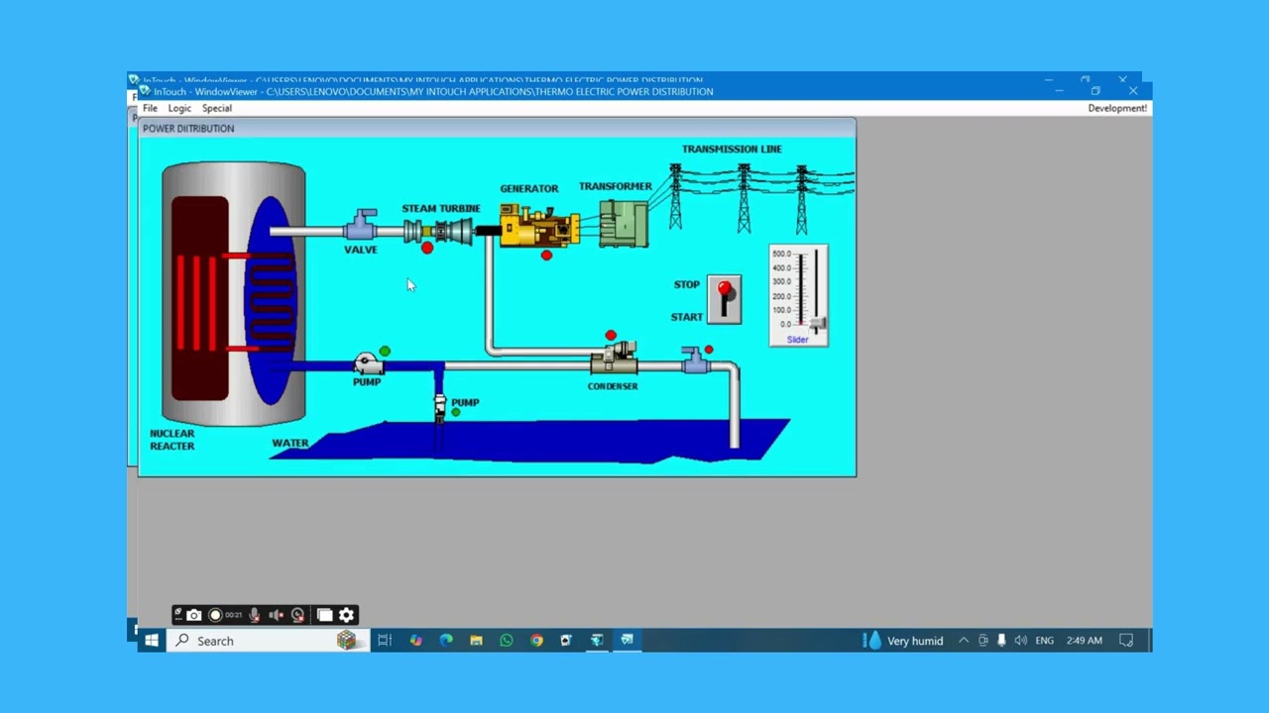Click the slider thumb handle
This screenshot has height=713, width=1269.
tap(818, 323)
